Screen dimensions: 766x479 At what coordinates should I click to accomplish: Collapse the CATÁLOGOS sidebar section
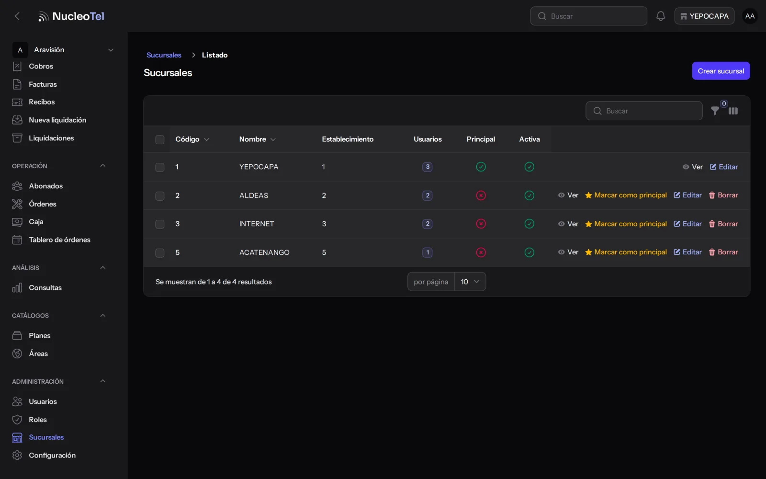102,316
